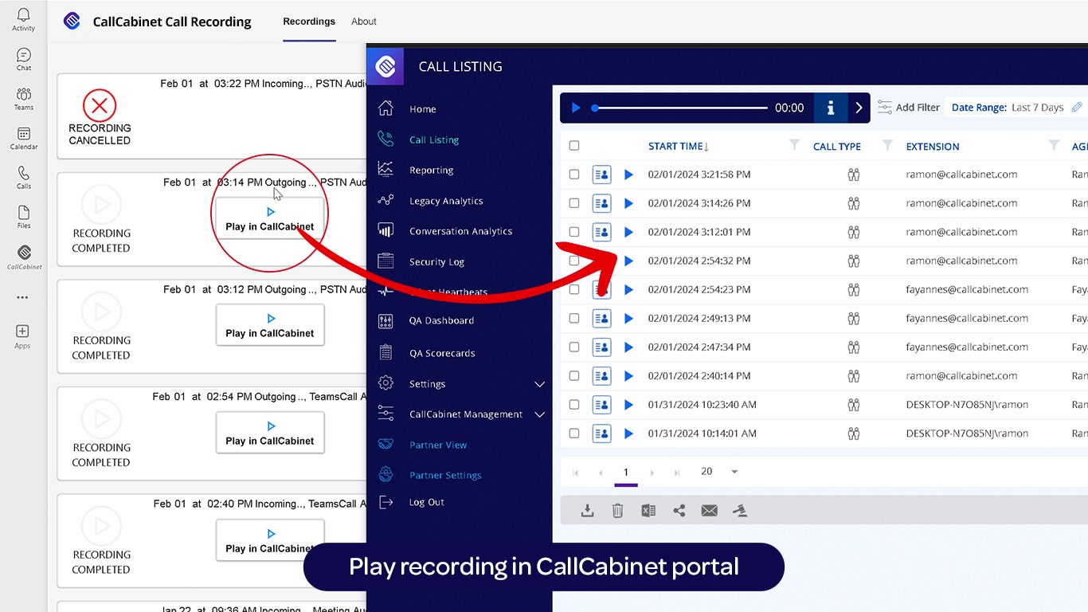Image resolution: width=1088 pixels, height=612 pixels.
Task: Go to previous page arrow in pagination
Action: coord(601,473)
